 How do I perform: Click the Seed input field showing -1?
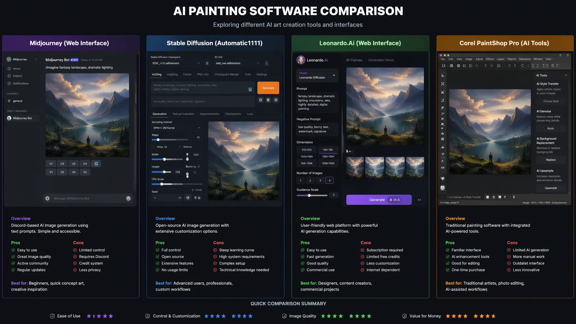point(167,198)
